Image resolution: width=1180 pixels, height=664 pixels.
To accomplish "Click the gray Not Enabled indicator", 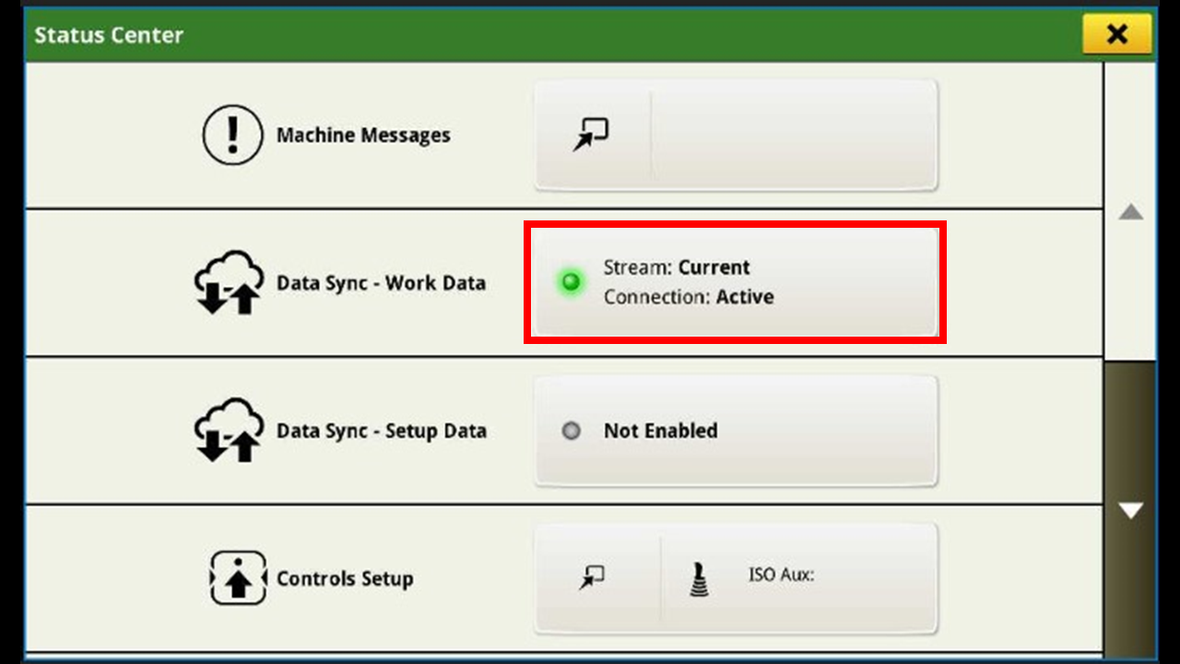I will click(x=572, y=431).
